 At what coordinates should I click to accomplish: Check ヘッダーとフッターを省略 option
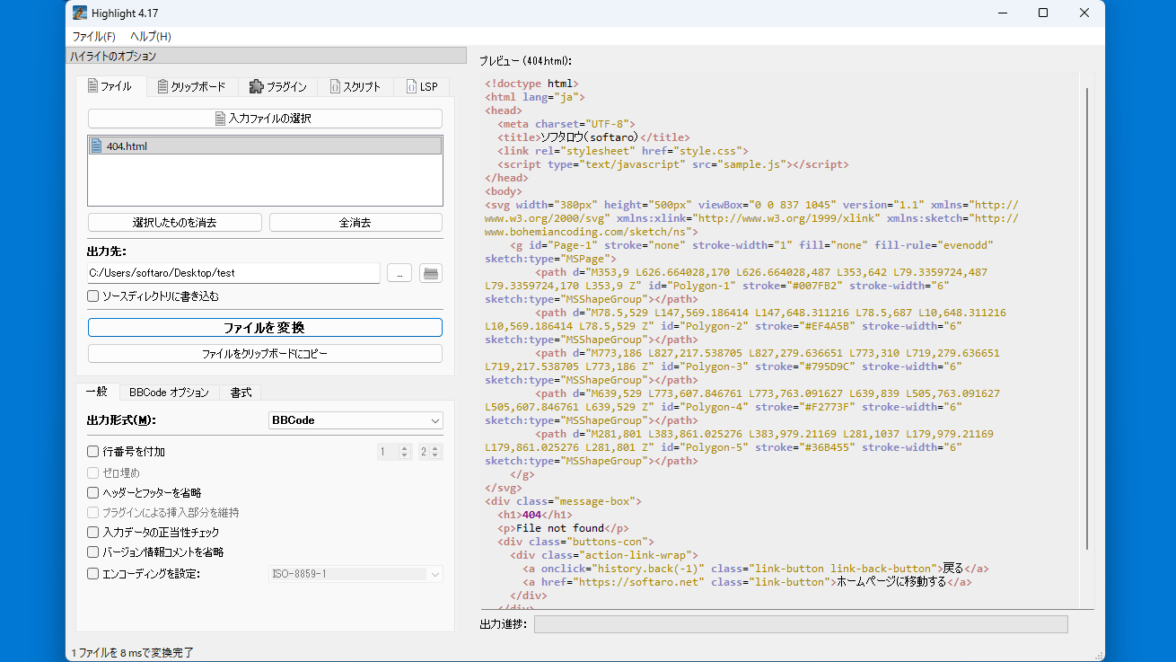[x=93, y=492]
